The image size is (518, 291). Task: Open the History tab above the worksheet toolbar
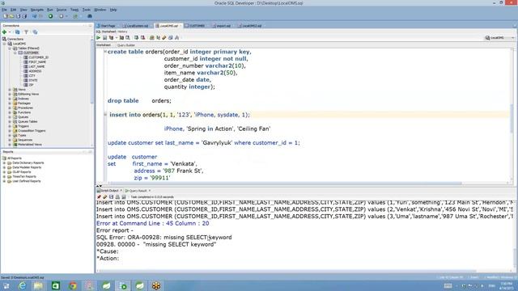pyautogui.click(x=122, y=32)
